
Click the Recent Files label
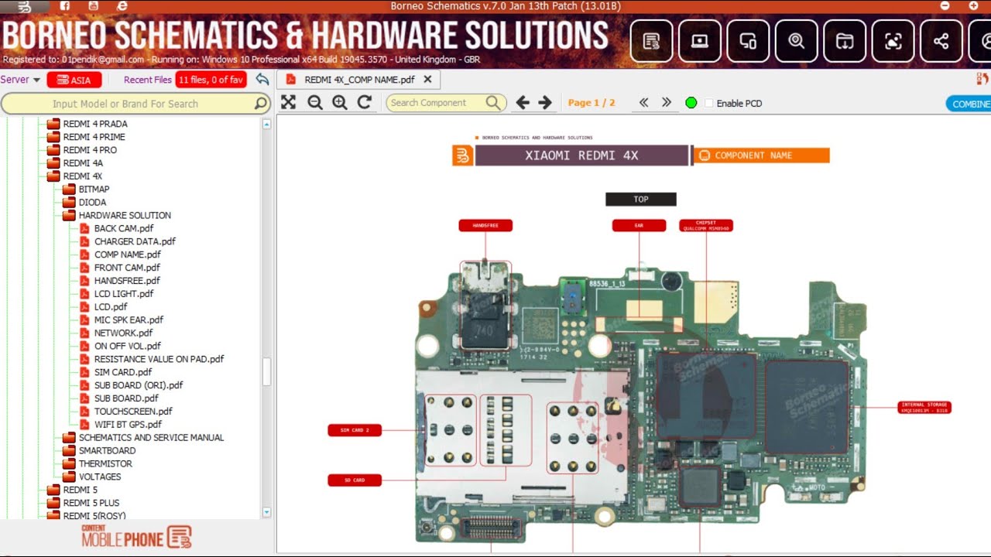click(x=148, y=80)
